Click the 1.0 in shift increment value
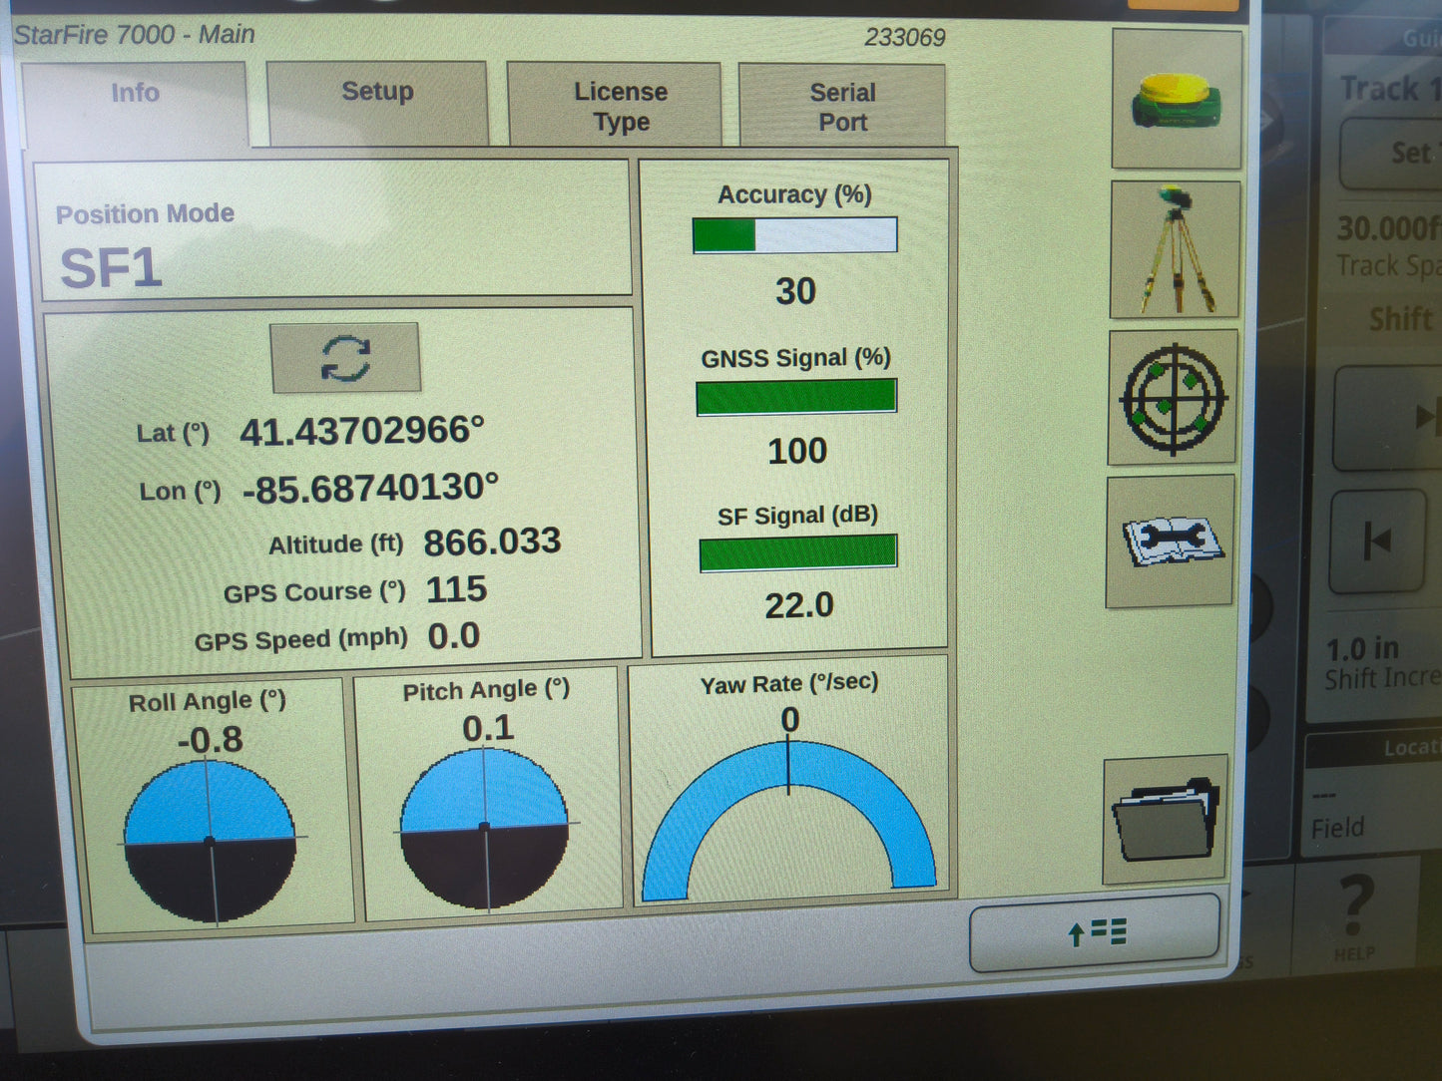The height and width of the screenshot is (1081, 1442). point(1362,649)
